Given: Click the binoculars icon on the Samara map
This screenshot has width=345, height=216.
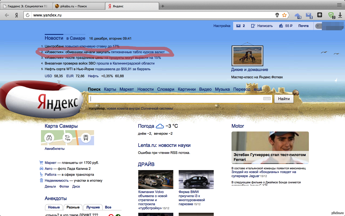Looking at the screenshot, I should coord(49,138).
